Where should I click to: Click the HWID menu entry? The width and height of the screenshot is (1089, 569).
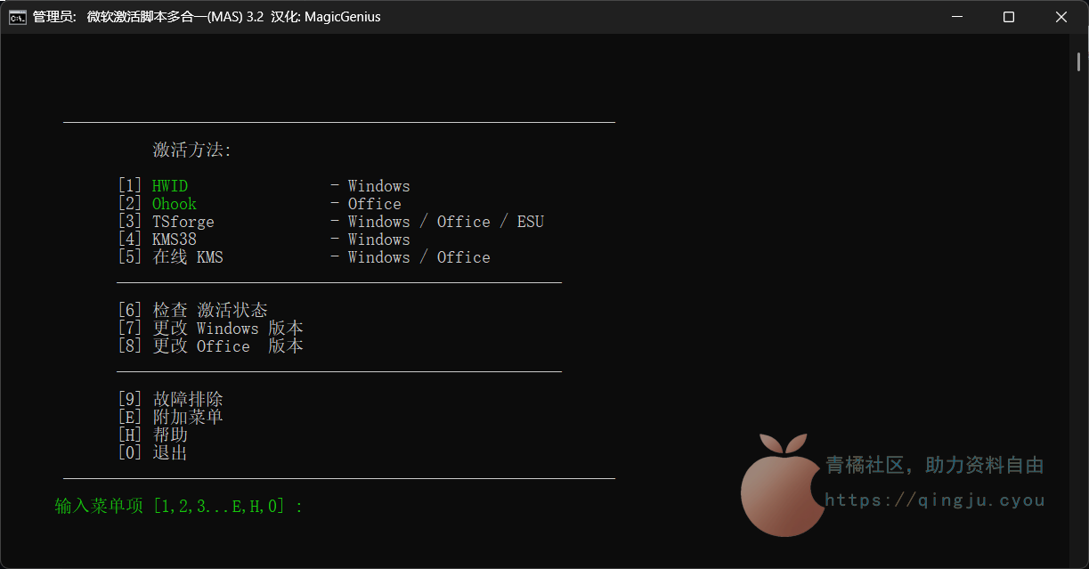click(x=152, y=186)
